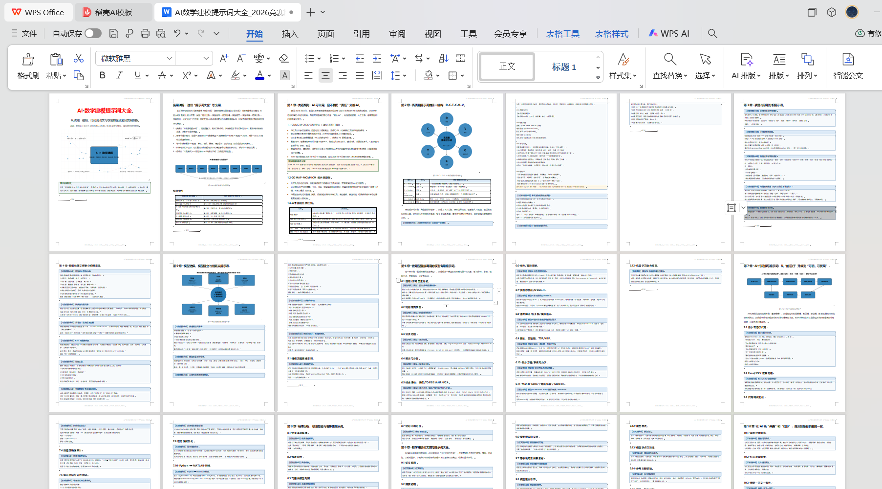Click the Copy icon below the scissors
882x489 pixels.
pyautogui.click(x=79, y=75)
